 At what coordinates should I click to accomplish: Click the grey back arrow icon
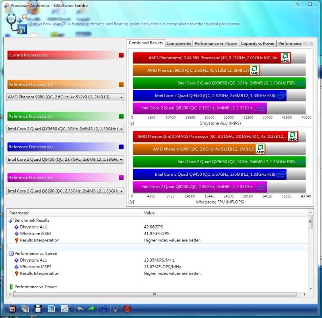click(x=80, y=309)
